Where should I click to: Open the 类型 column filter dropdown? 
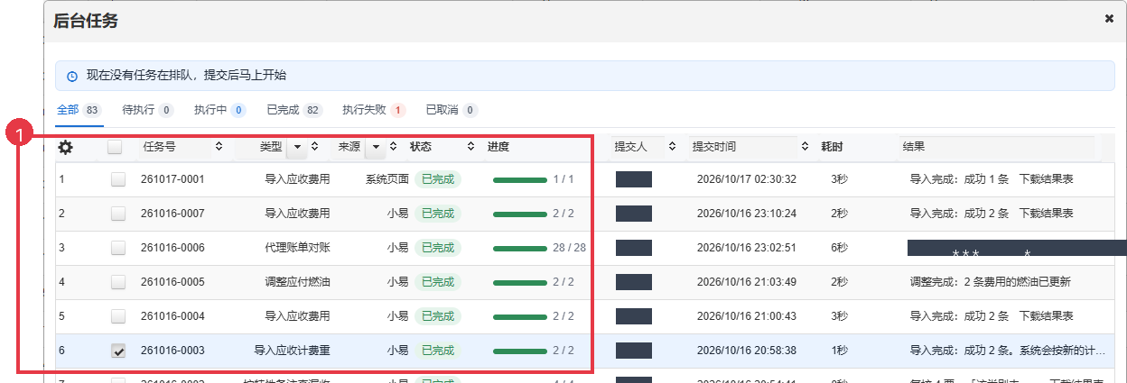(297, 147)
